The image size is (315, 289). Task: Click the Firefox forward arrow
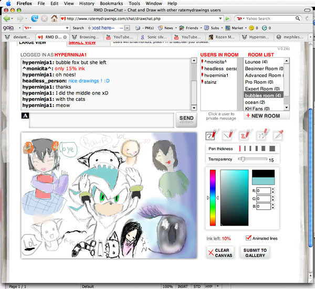[x=20, y=19]
